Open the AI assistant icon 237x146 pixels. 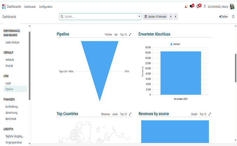coord(186,7)
